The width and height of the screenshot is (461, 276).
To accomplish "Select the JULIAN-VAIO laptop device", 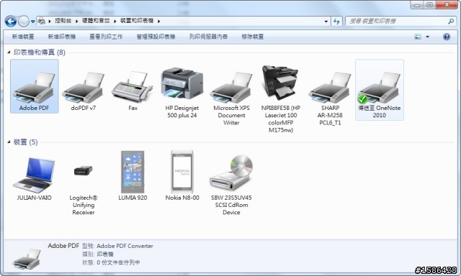I will pyautogui.click(x=34, y=175).
